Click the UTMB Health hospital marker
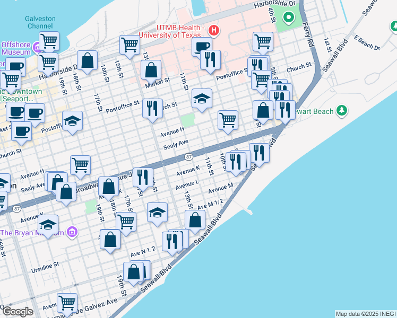This screenshot has height=318, width=397. coord(214,30)
